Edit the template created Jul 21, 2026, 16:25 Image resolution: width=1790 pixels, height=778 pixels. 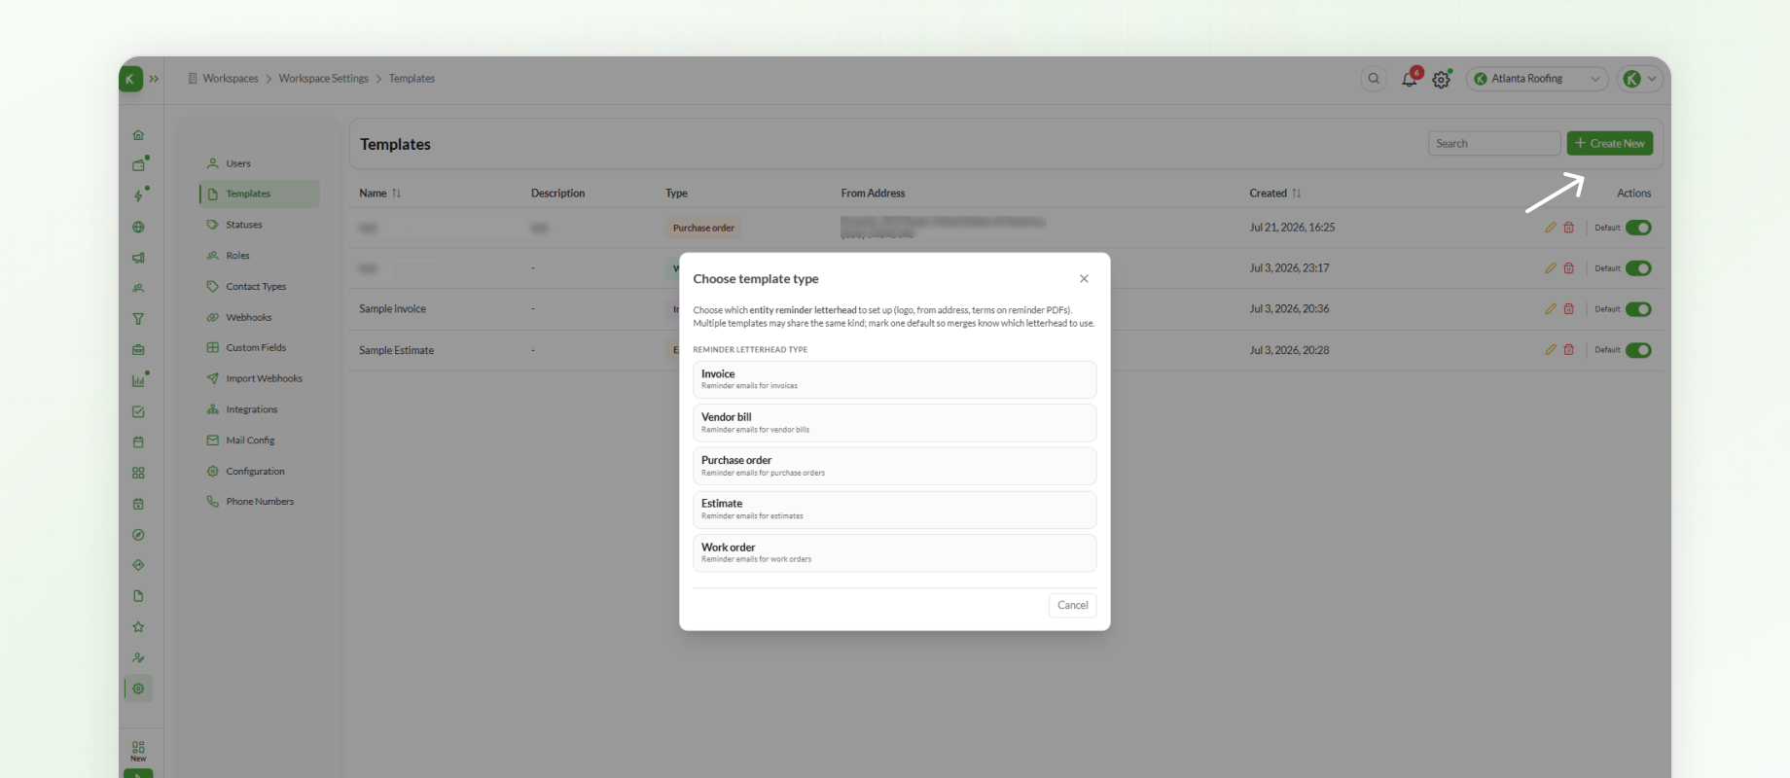[x=1551, y=228]
